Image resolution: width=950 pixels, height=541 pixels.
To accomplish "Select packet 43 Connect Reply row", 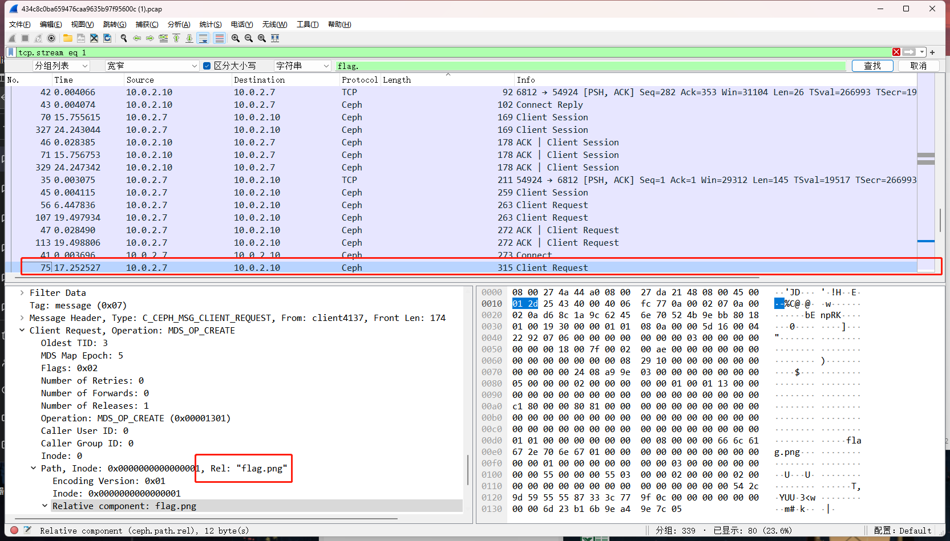I will coord(461,105).
